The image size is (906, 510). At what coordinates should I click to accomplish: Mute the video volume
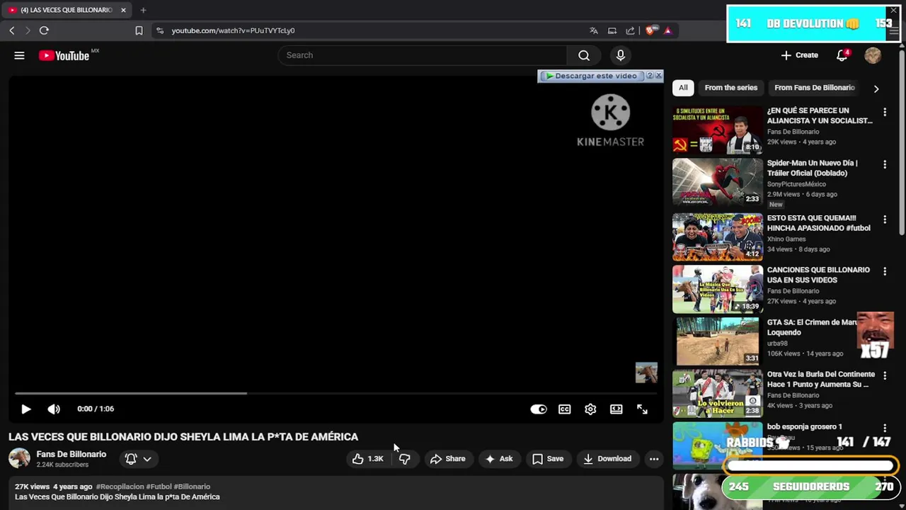54,409
